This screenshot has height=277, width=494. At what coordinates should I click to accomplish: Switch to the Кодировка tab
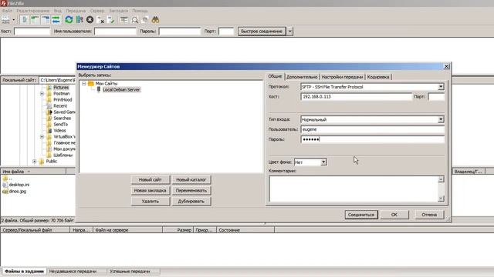pyautogui.click(x=378, y=77)
